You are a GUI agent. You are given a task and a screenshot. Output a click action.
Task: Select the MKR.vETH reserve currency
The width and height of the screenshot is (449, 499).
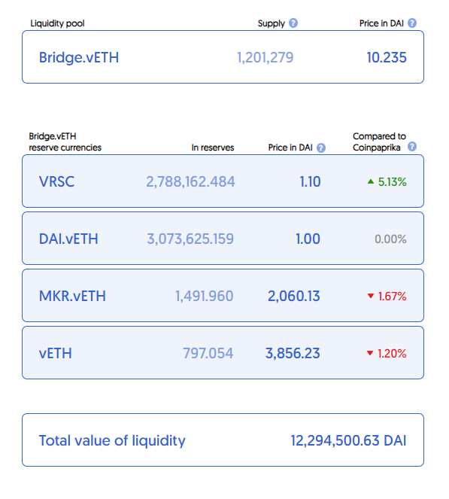point(72,296)
